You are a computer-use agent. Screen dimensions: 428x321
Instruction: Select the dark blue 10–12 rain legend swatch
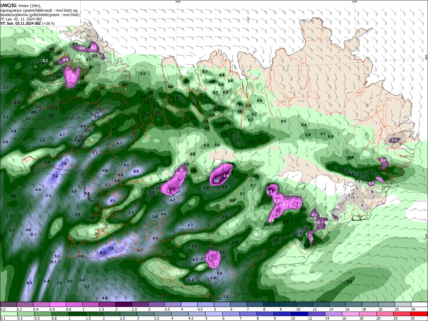click(299, 314)
